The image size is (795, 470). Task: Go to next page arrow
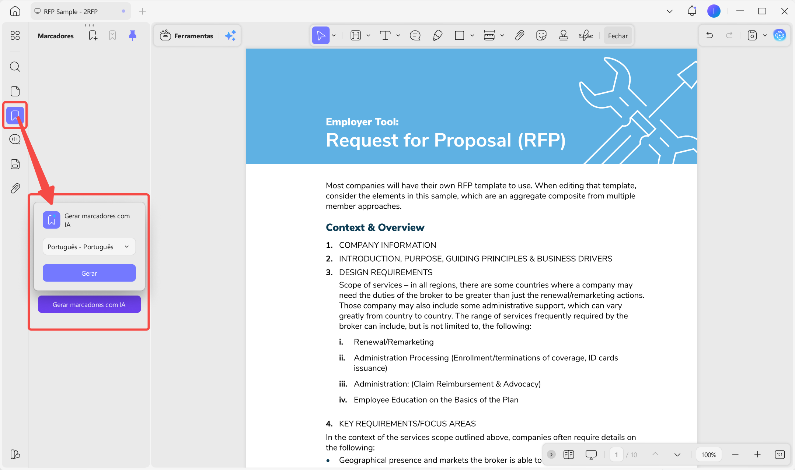(677, 455)
